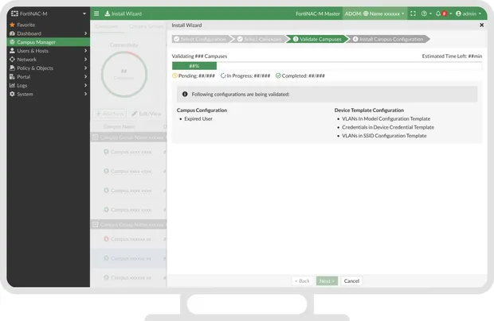Click the Favorite star icon
The height and width of the screenshot is (321, 494).
[x=12, y=25]
